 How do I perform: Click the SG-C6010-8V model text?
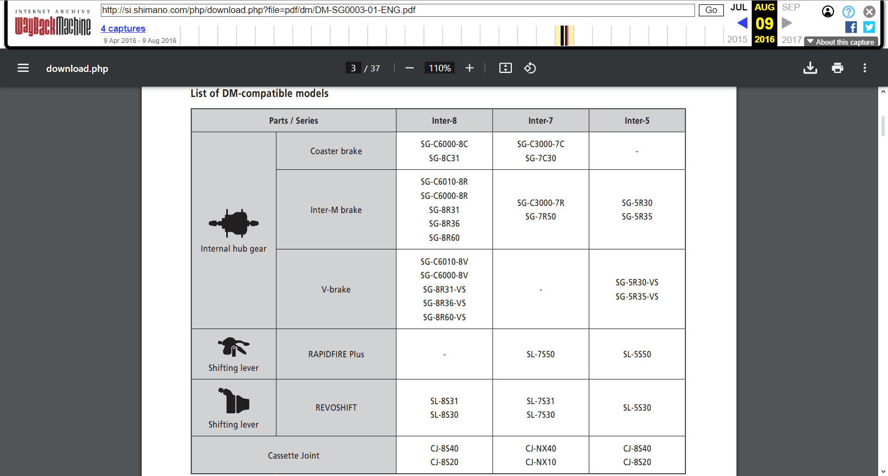pyautogui.click(x=444, y=262)
